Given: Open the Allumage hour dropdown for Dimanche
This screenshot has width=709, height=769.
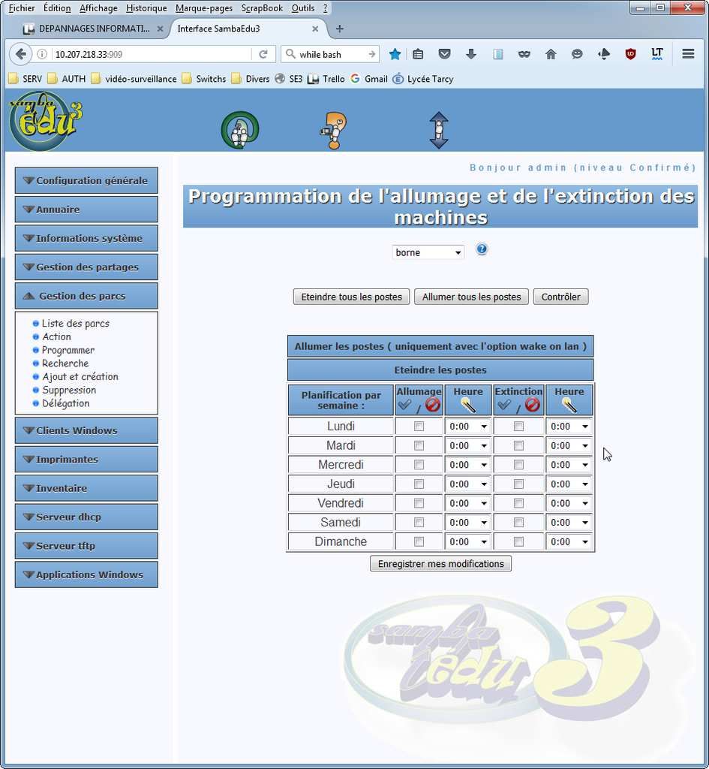Looking at the screenshot, I should click(x=468, y=541).
